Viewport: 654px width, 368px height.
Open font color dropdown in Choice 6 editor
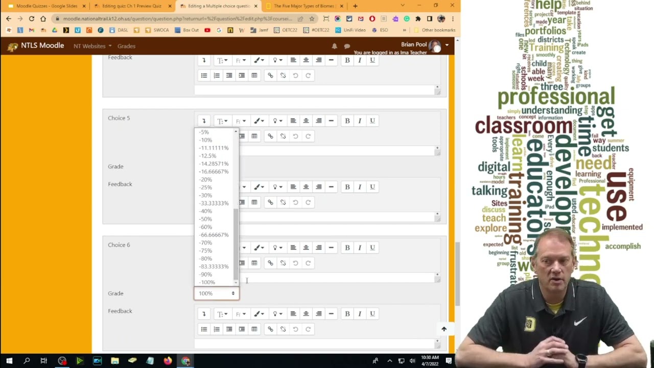tap(260, 247)
